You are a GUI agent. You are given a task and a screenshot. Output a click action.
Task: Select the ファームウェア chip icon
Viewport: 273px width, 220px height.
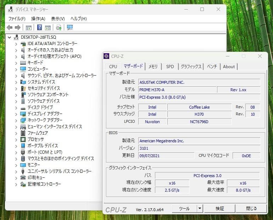click(23, 133)
